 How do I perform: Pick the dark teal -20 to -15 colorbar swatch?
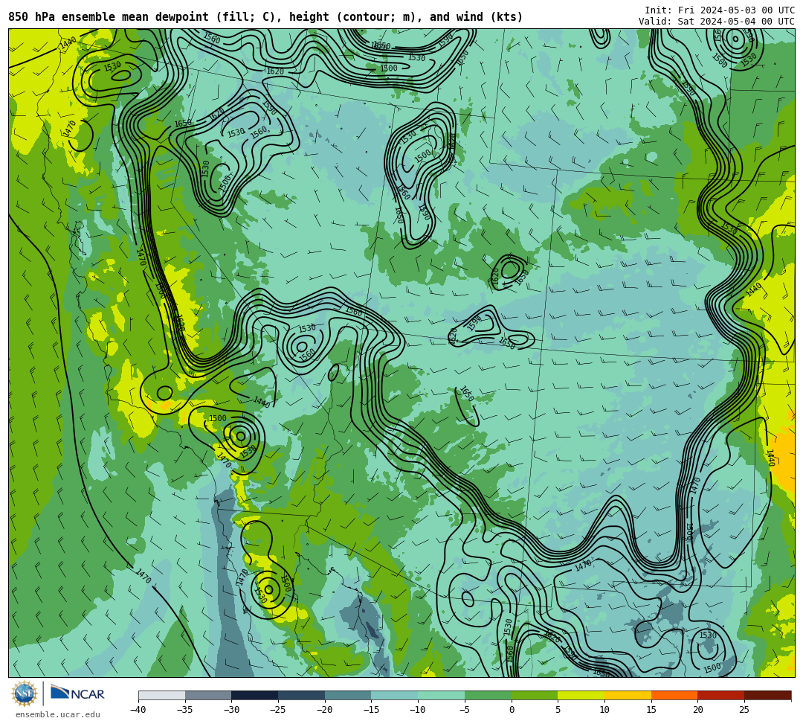[348, 695]
